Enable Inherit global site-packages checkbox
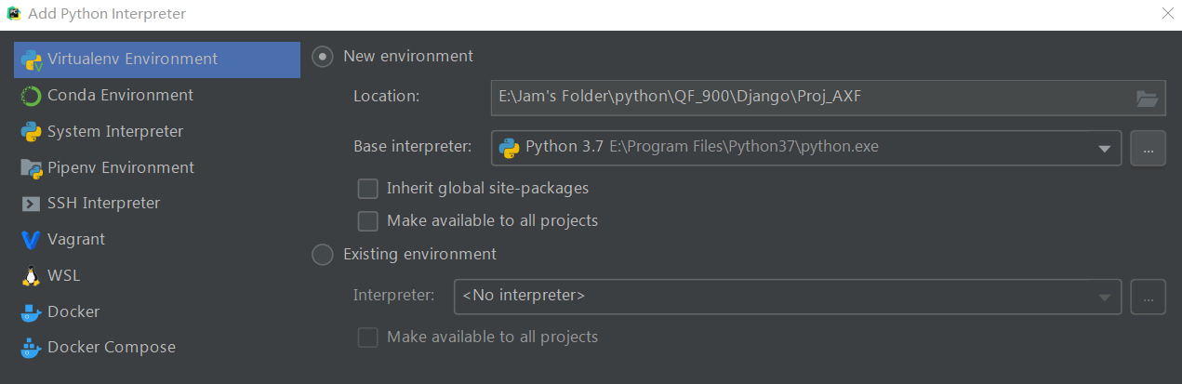The height and width of the screenshot is (384, 1182). tap(368, 189)
